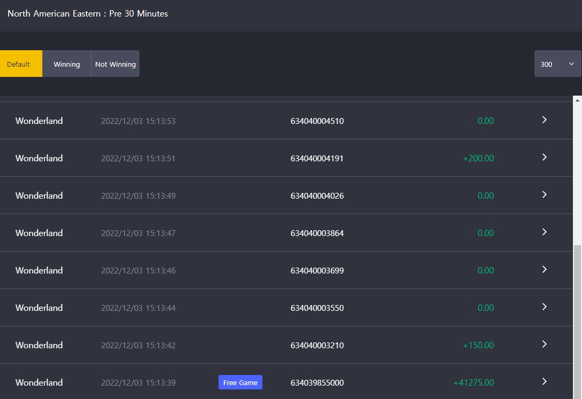Open the 300 records-count dropdown

click(557, 64)
